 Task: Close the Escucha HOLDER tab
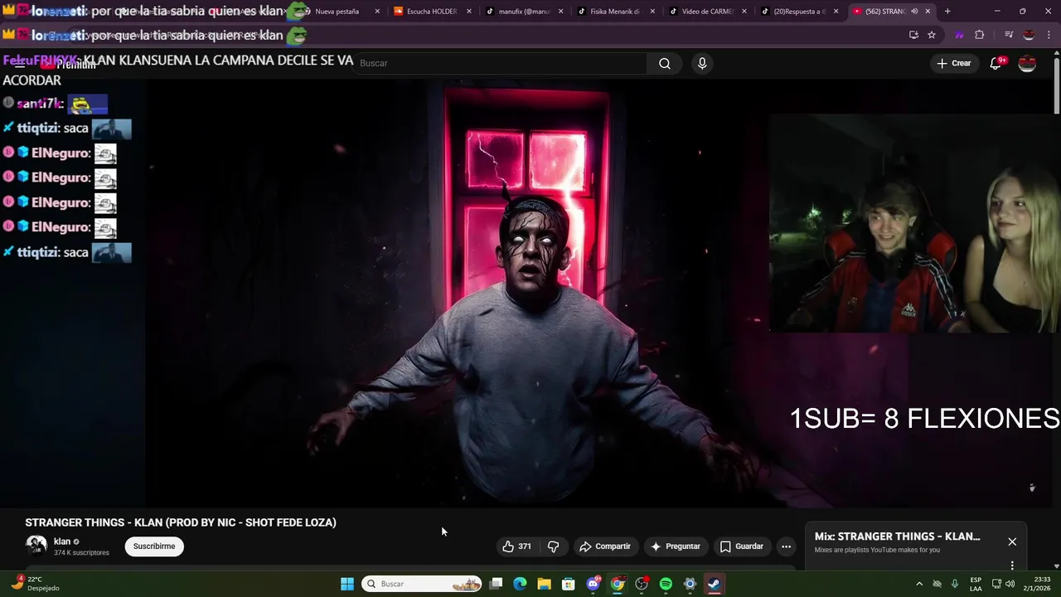pyautogui.click(x=469, y=12)
